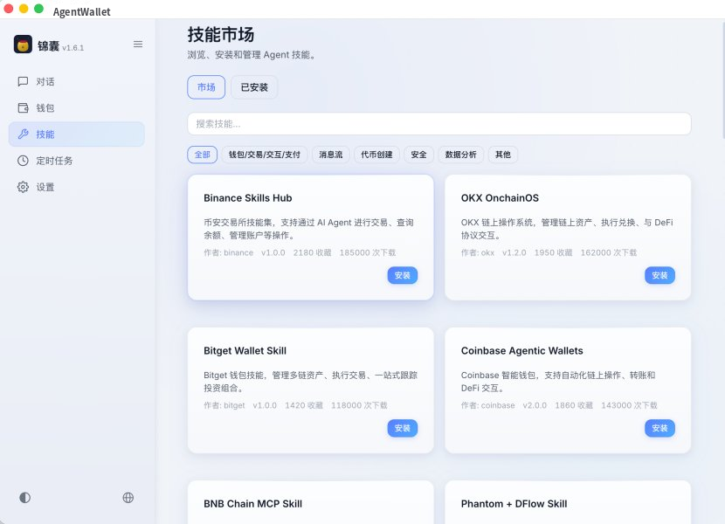Click the vertical scrollbar at right edge
The image size is (725, 524).
[x=722, y=79]
